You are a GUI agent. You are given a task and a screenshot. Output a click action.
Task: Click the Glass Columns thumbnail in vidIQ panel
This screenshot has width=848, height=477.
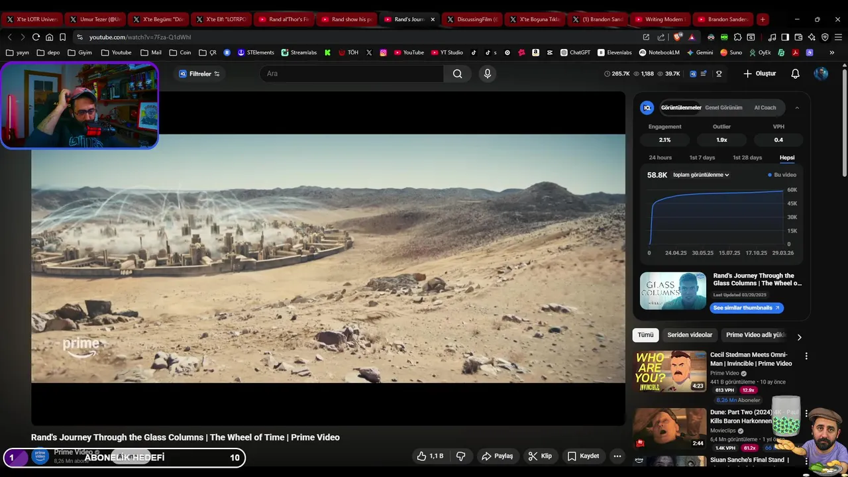[673, 291]
